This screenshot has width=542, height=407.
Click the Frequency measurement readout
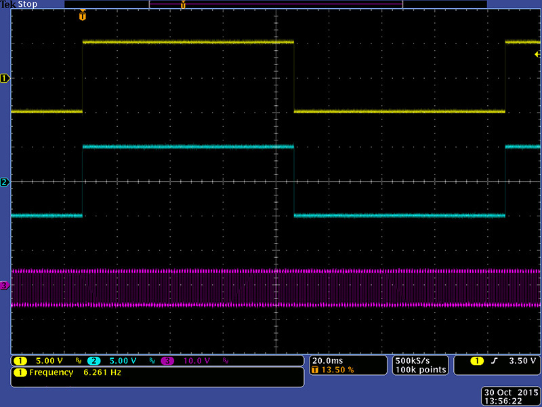[68, 372]
